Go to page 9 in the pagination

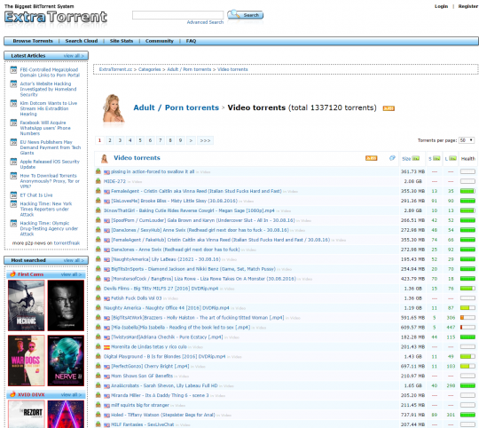(180, 140)
